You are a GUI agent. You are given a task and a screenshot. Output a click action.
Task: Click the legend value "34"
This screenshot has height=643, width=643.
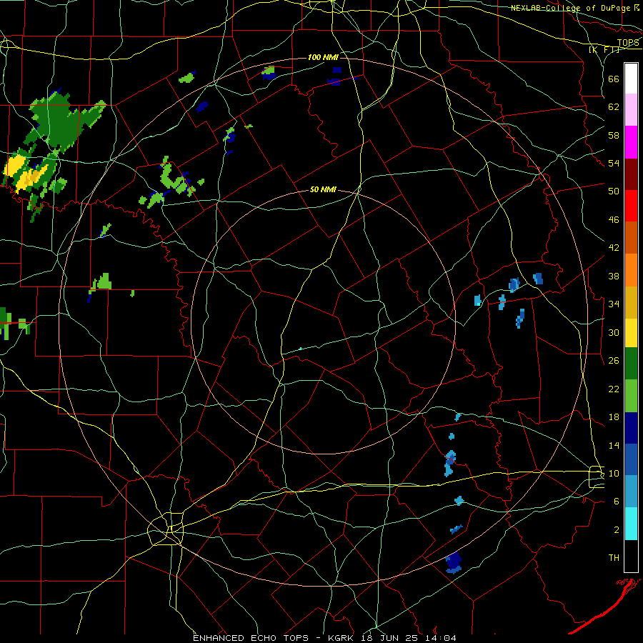(x=614, y=304)
